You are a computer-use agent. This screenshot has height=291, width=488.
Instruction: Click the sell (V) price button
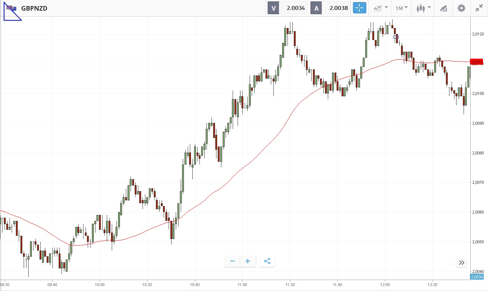(x=287, y=8)
